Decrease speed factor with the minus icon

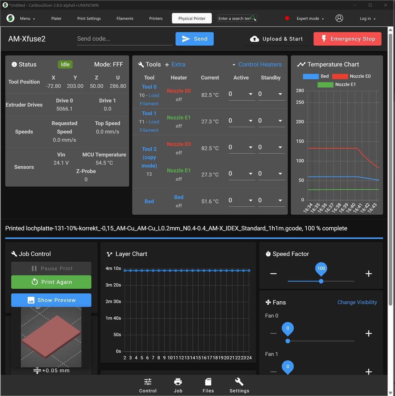[x=273, y=274]
